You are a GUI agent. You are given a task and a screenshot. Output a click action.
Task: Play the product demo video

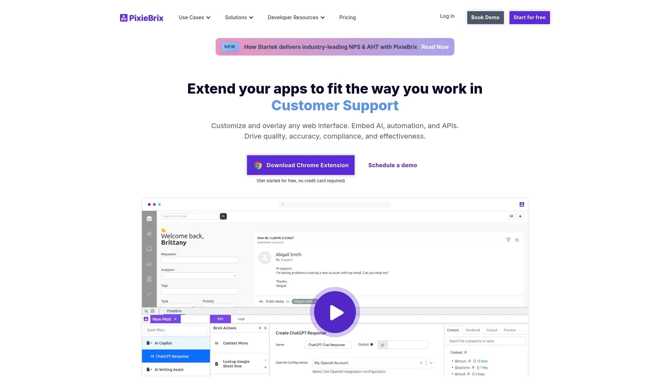click(335, 312)
